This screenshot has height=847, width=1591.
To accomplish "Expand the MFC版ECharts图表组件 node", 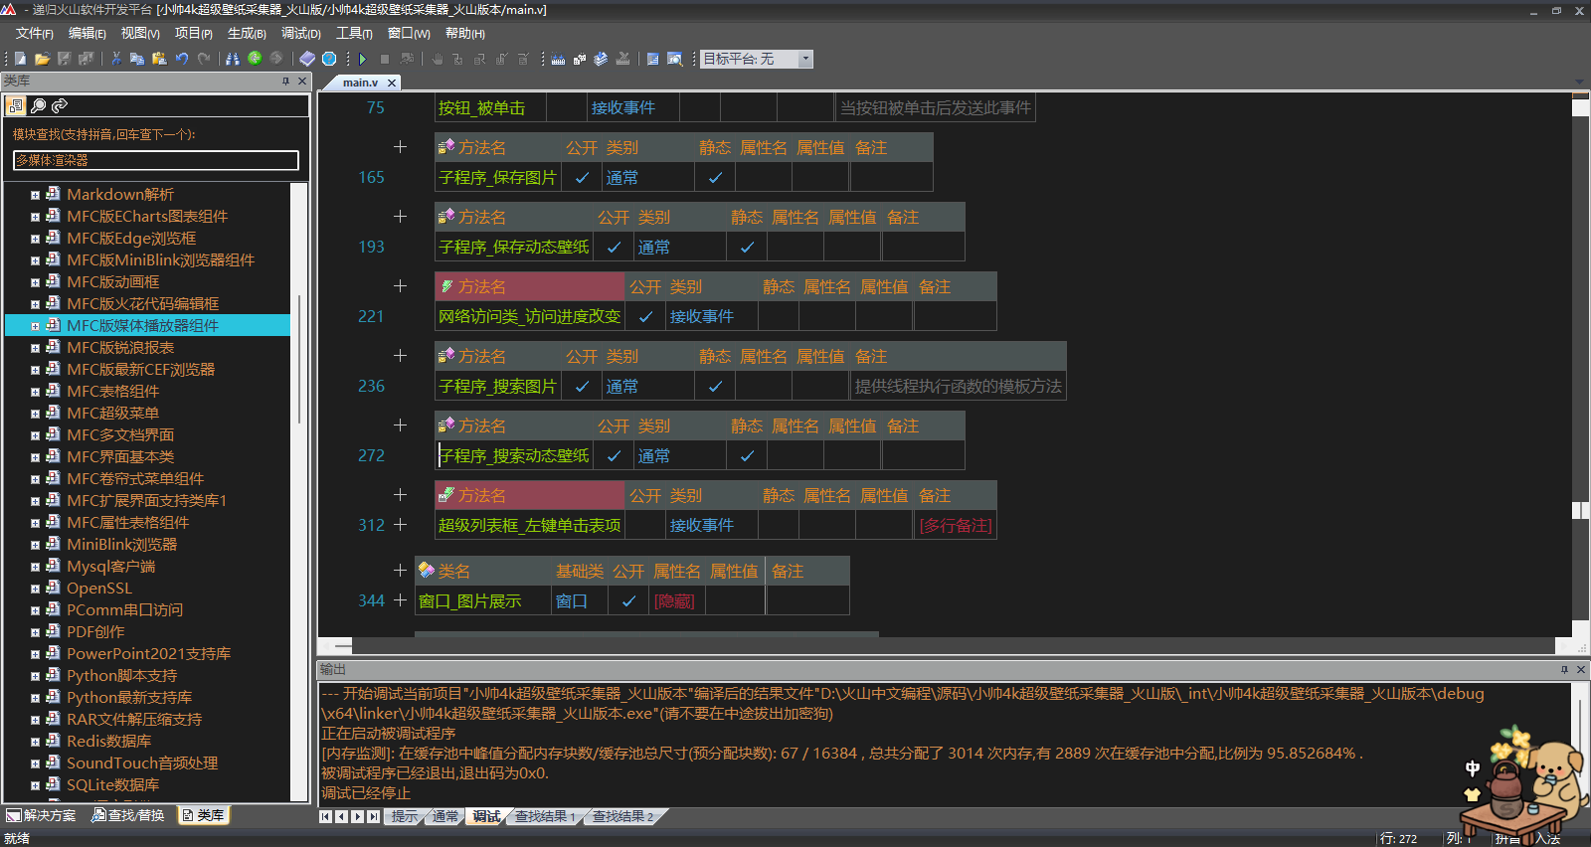I will click(x=35, y=217).
